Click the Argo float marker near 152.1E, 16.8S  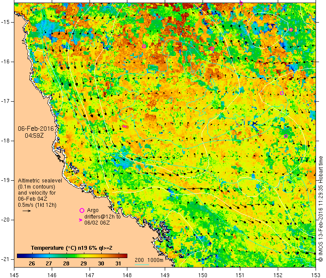282,93
